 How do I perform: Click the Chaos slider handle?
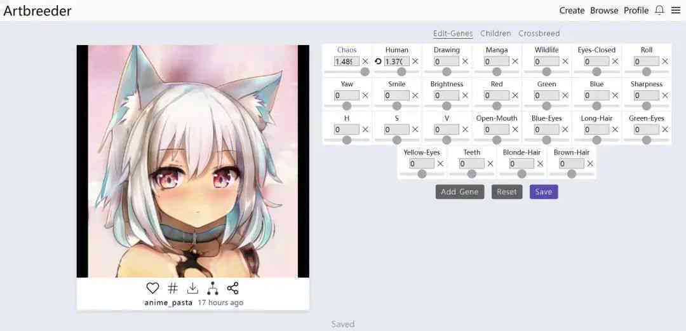[365, 72]
